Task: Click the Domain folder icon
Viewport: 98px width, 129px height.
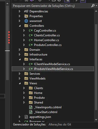Action: coord(26,50)
